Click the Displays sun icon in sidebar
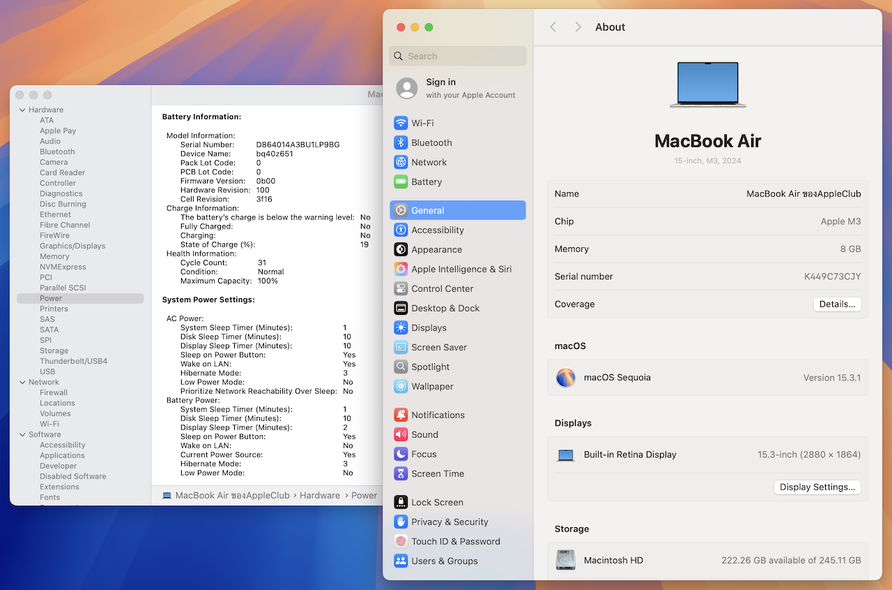 tap(401, 327)
